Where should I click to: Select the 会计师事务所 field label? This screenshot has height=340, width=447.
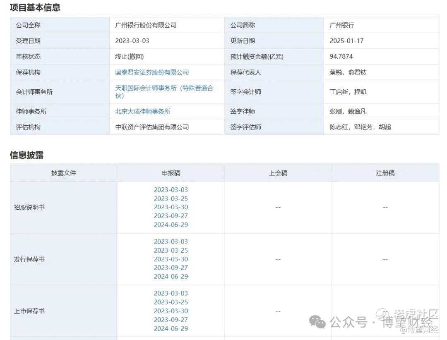[x=34, y=92]
